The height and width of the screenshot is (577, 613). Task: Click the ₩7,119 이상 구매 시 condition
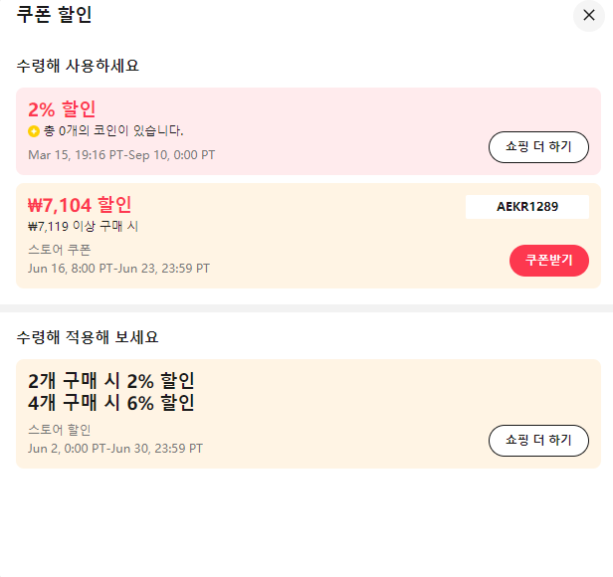click(83, 226)
